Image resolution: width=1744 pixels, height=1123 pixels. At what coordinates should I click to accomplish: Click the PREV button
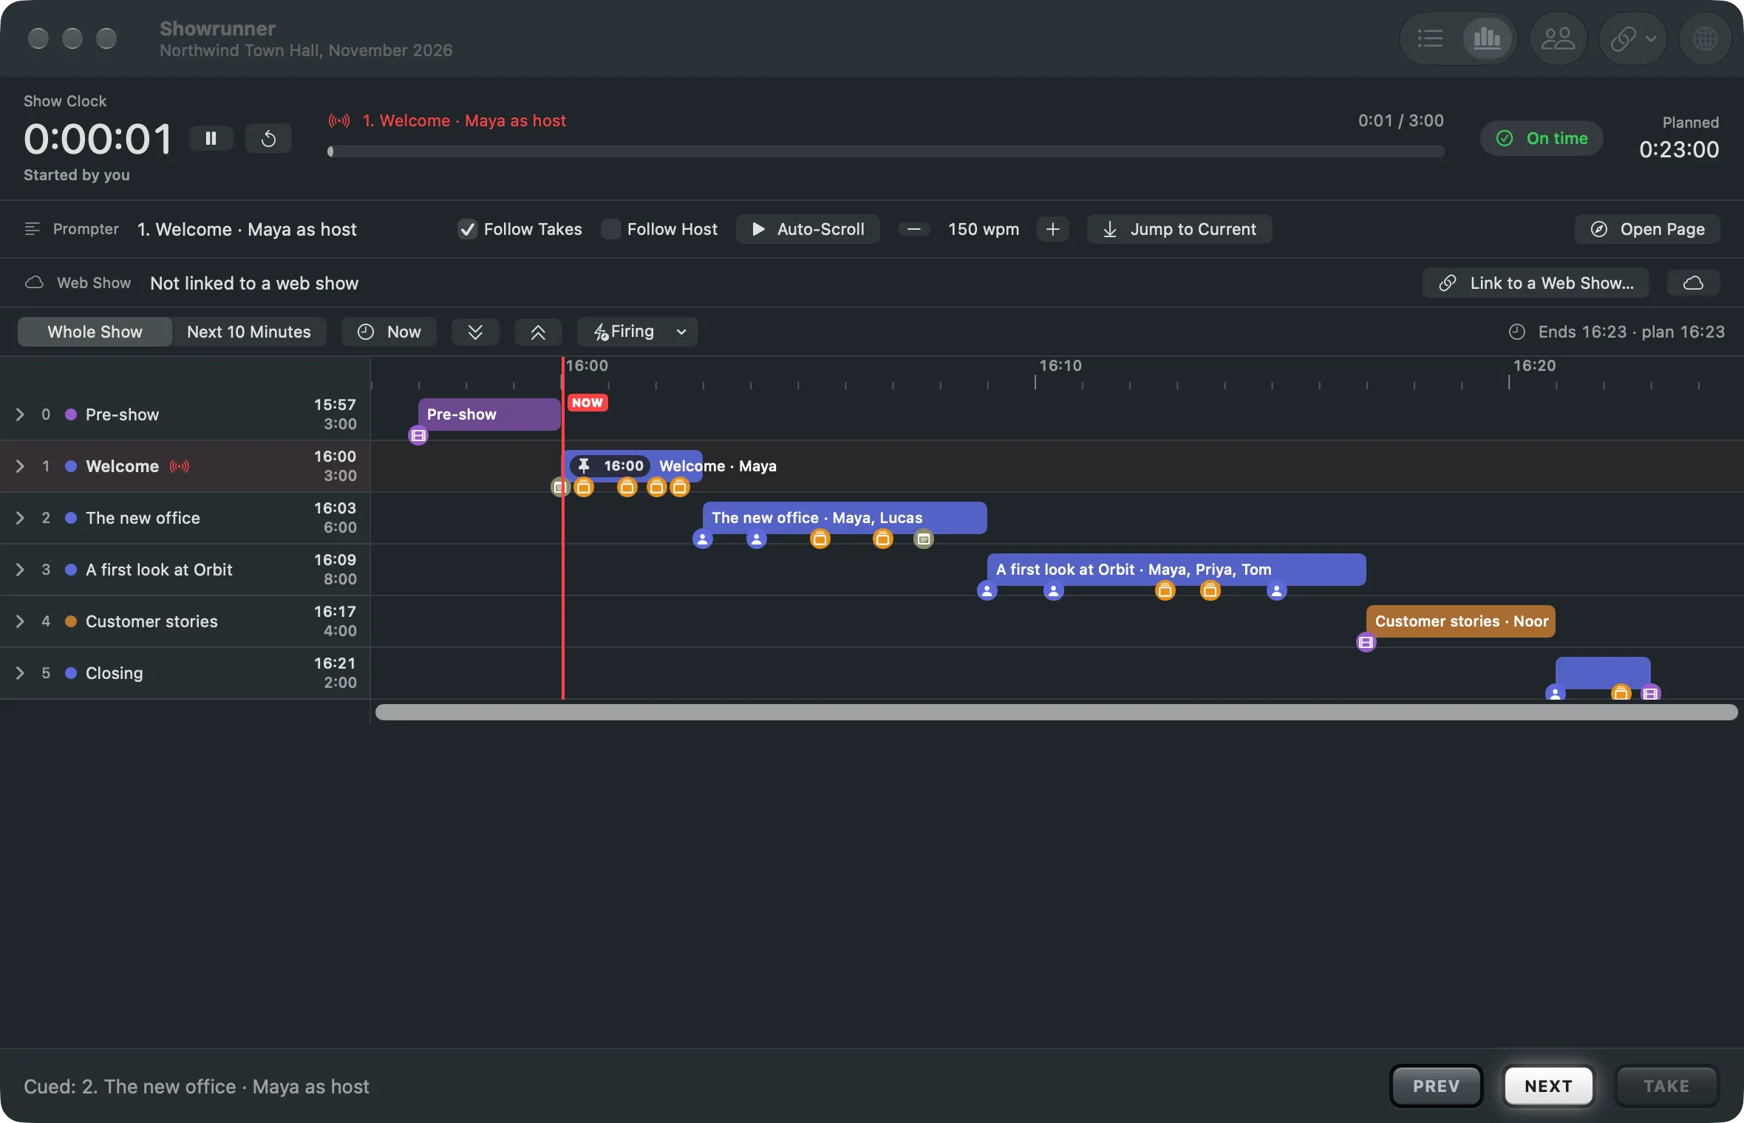(x=1436, y=1085)
